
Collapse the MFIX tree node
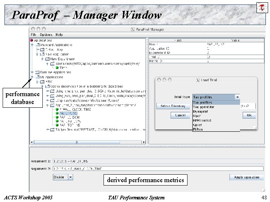pyautogui.click(x=37, y=82)
